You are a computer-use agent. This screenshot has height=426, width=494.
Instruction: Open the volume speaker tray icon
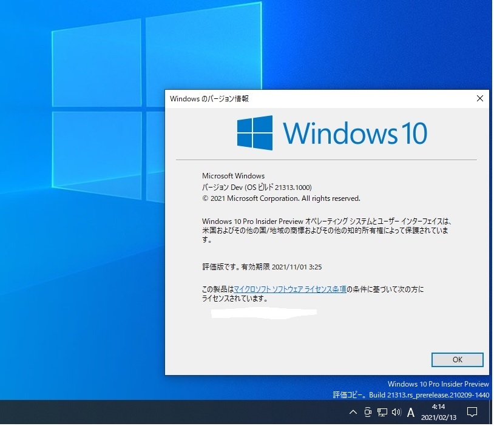click(x=396, y=412)
